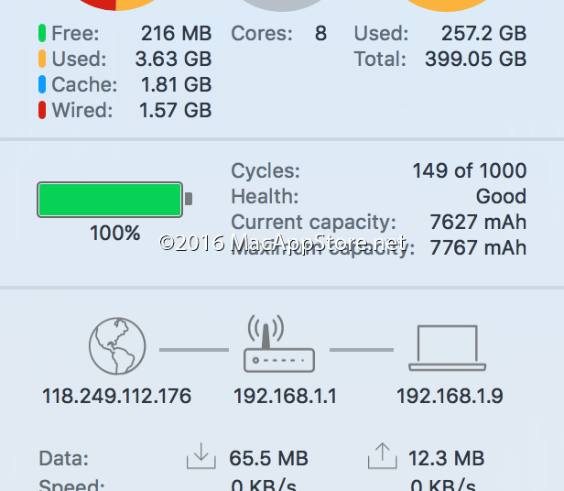564x491 pixels.
Task: Click the orange Used memory indicator
Action: (42, 60)
